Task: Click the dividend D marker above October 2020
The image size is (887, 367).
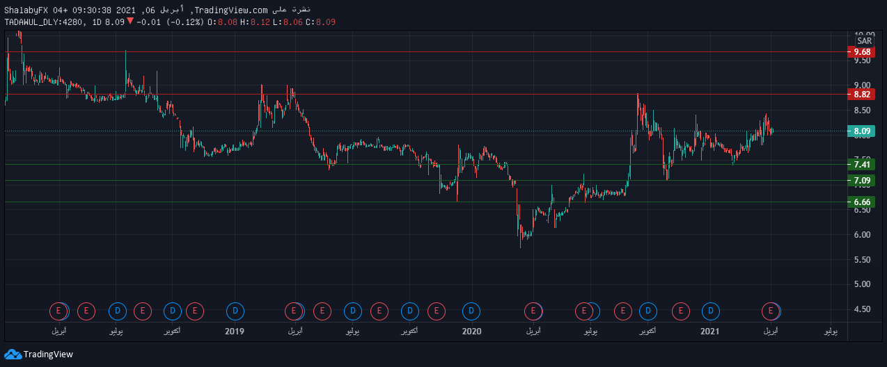Action: [649, 311]
